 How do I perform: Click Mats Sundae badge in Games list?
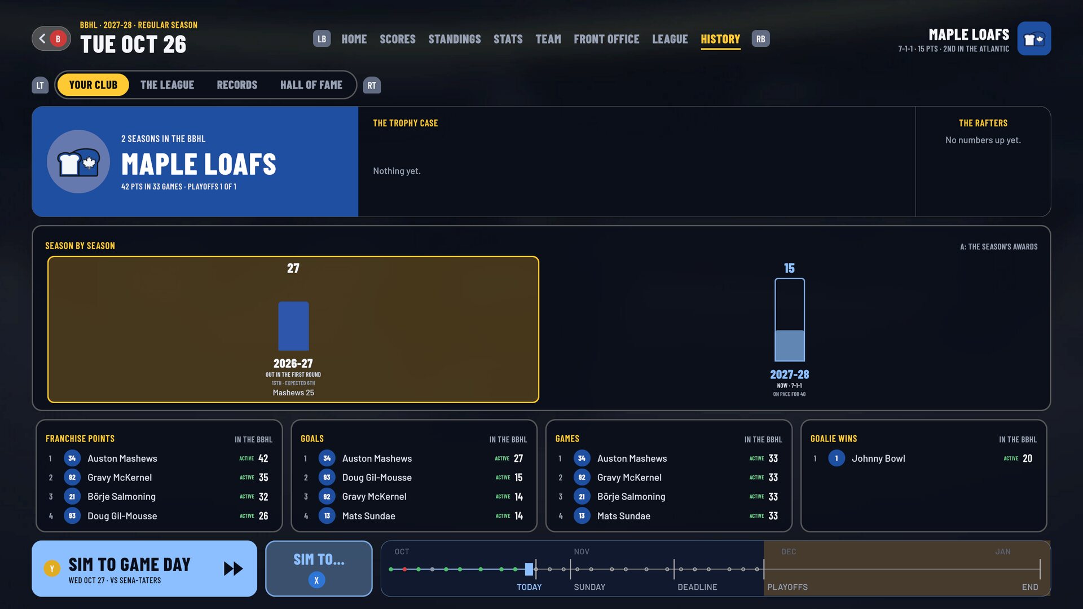click(x=582, y=516)
